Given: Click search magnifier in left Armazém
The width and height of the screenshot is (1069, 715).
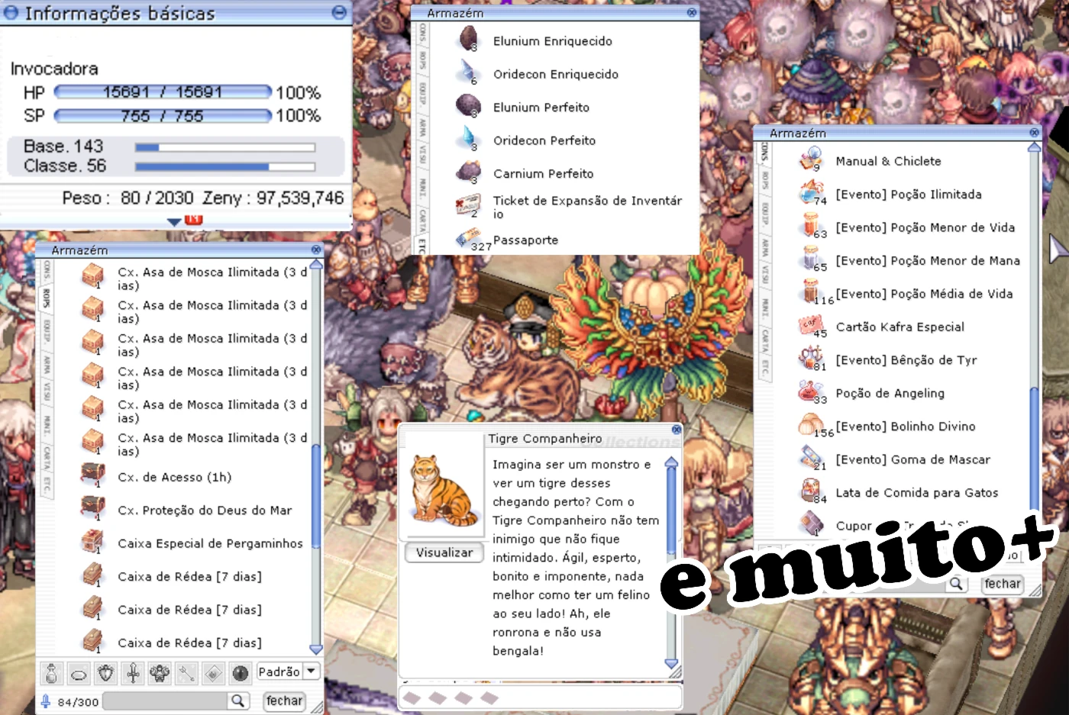Looking at the screenshot, I should click(238, 701).
